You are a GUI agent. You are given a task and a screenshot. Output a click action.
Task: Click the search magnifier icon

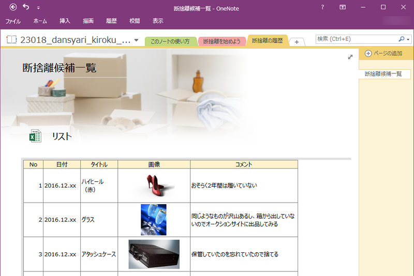pyautogui.click(x=402, y=39)
